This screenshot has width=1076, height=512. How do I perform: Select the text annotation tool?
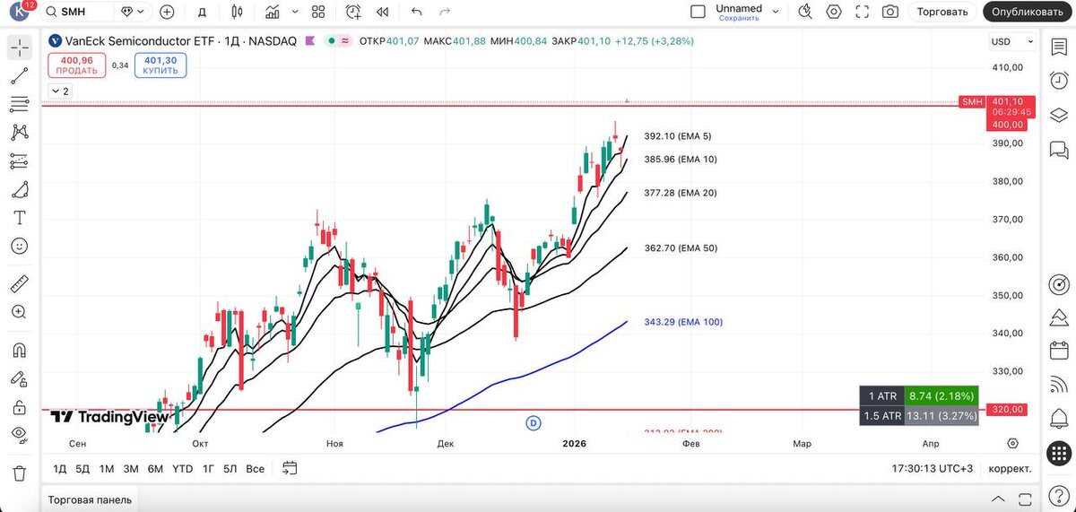click(x=19, y=217)
